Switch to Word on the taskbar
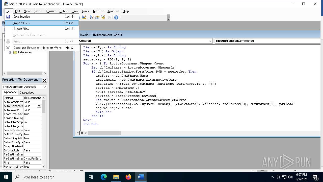 pyautogui.click(x=141, y=177)
